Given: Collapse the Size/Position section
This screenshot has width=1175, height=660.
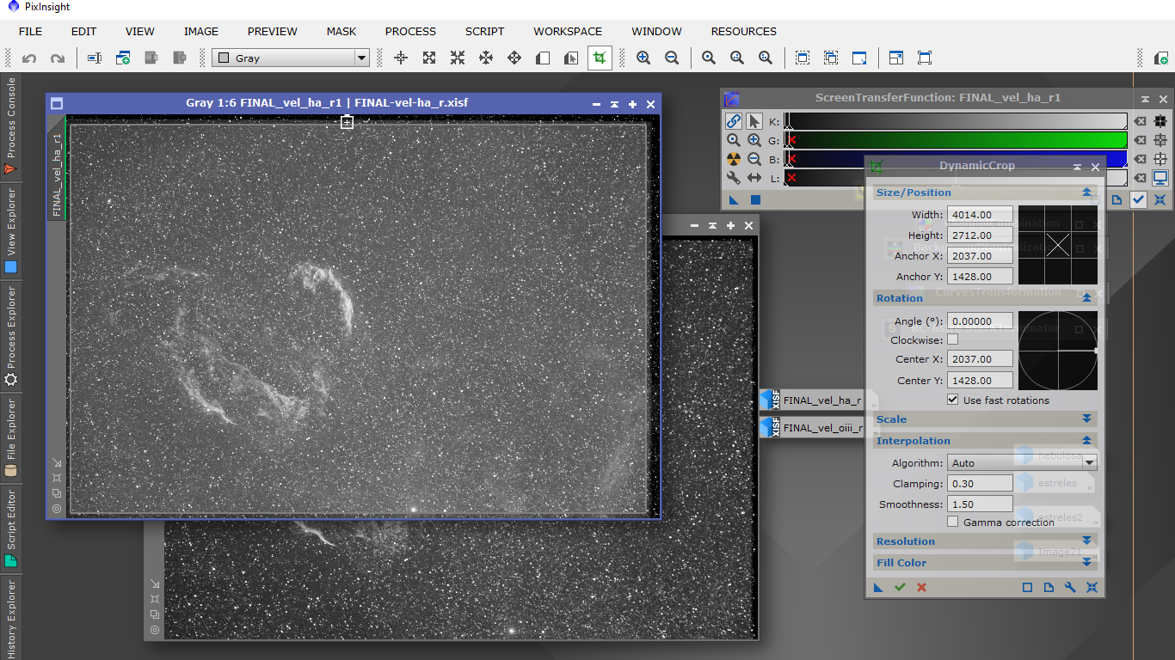Looking at the screenshot, I should [1086, 192].
